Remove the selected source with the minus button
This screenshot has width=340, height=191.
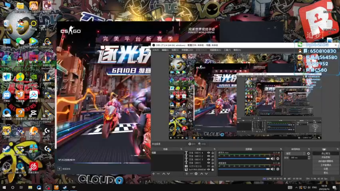(191, 174)
